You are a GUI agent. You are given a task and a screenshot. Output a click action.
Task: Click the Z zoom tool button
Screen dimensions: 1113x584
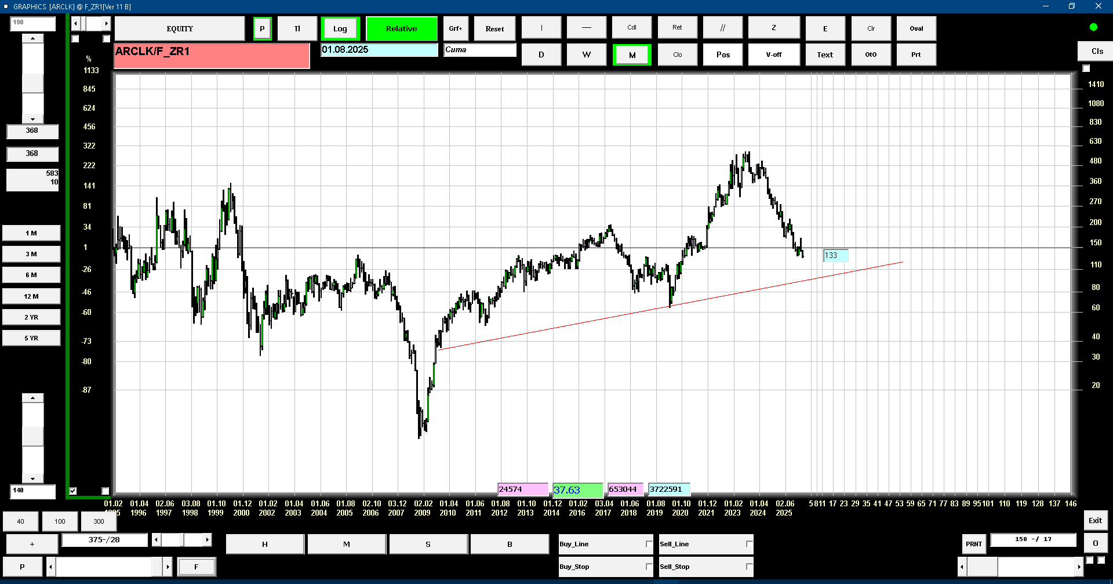click(773, 28)
